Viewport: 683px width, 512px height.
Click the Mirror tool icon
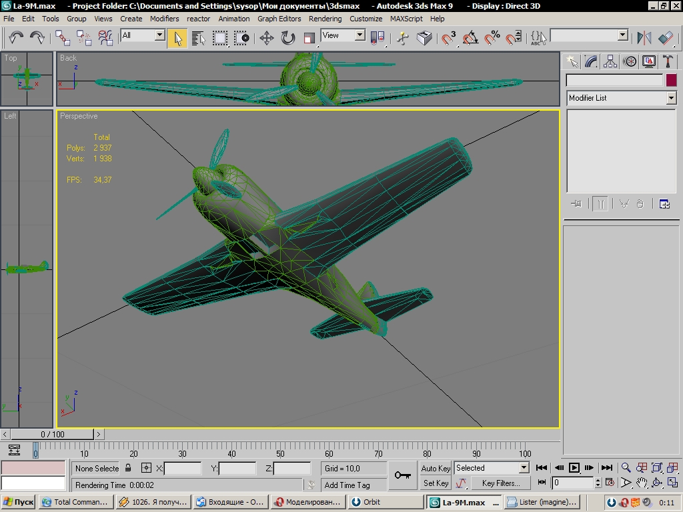click(x=644, y=38)
